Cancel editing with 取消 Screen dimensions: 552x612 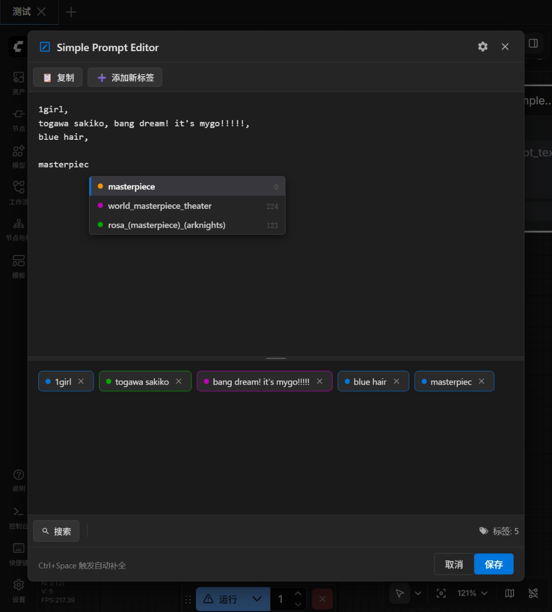[454, 564]
